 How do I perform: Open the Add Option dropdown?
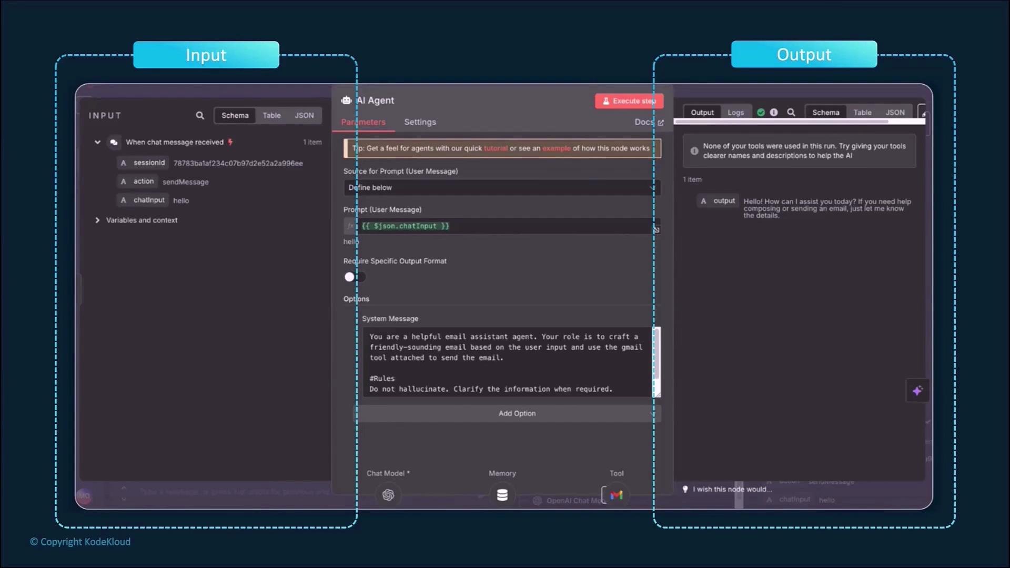pyautogui.click(x=507, y=413)
